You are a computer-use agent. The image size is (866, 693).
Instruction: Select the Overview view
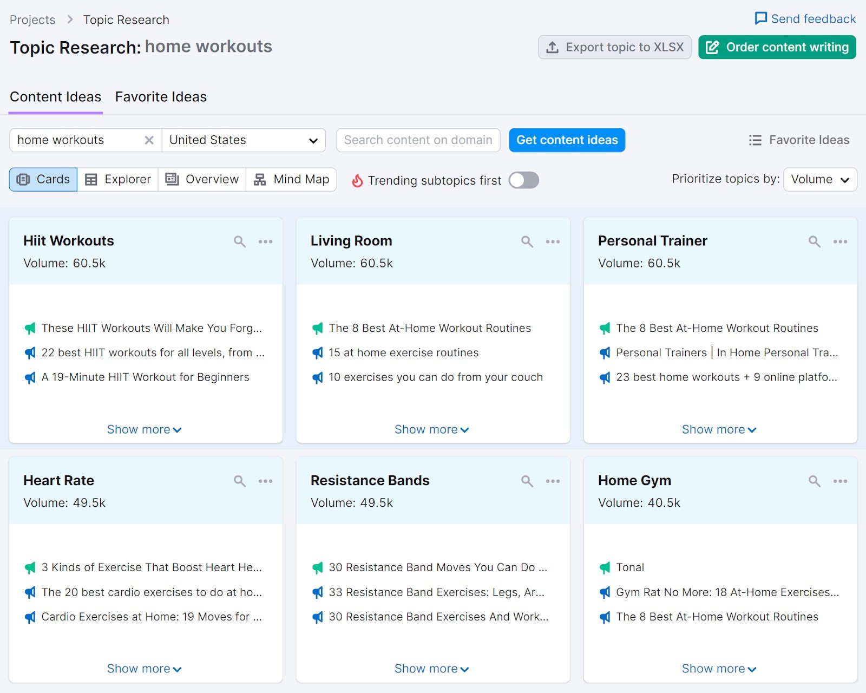pos(201,179)
